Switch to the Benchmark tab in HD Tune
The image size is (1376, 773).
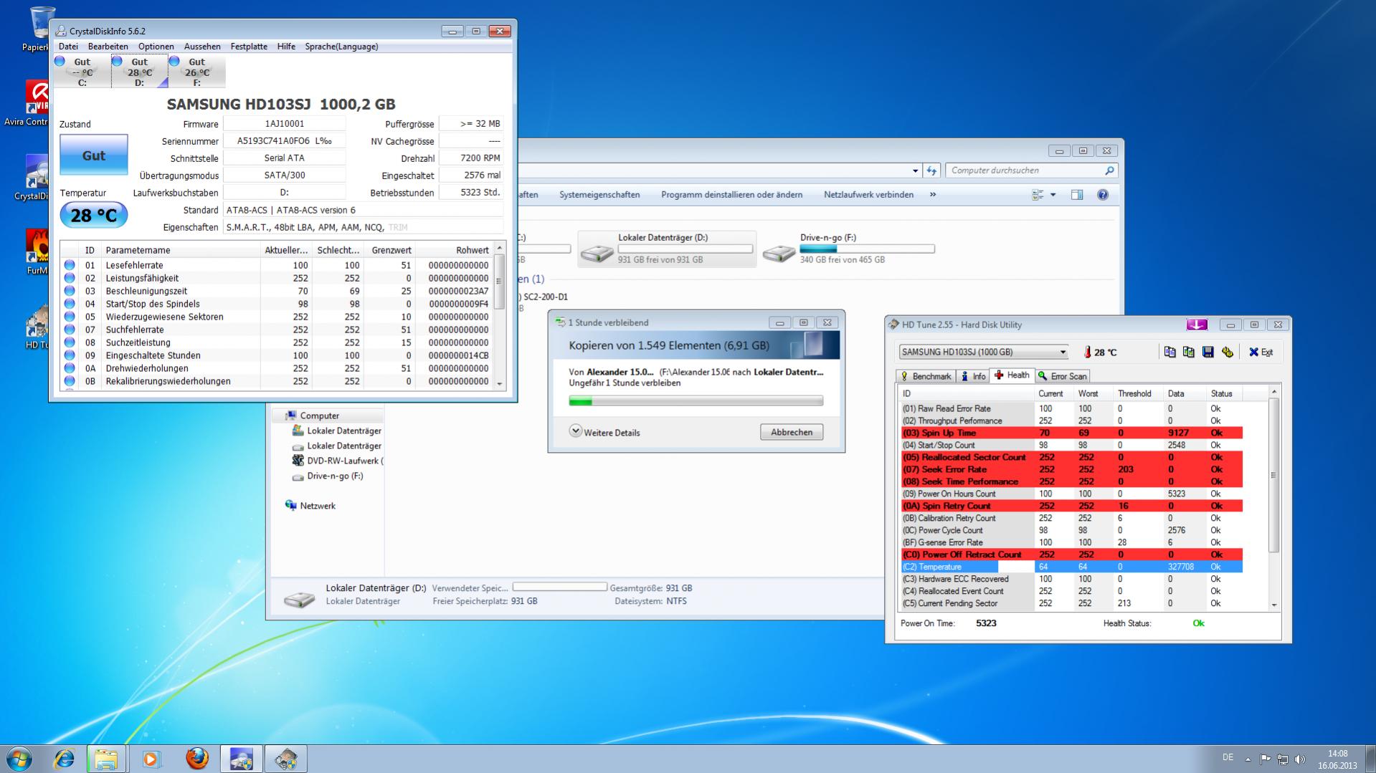click(926, 376)
